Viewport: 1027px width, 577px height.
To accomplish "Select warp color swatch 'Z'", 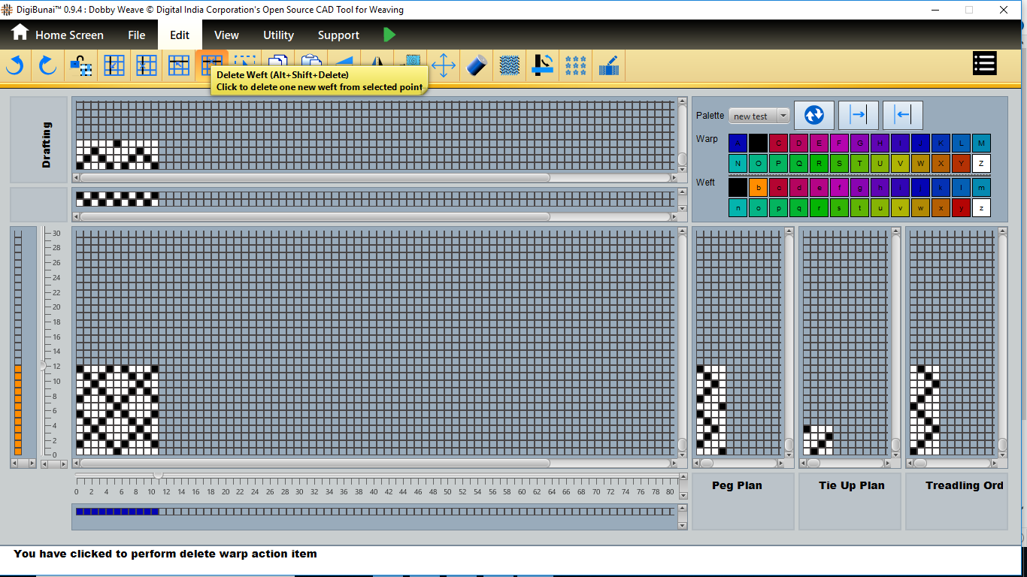I will pos(980,164).
